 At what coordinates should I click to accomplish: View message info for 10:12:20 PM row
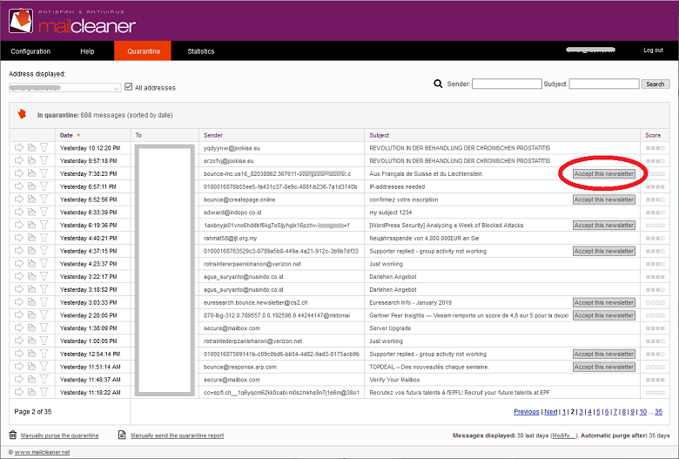tap(31, 148)
